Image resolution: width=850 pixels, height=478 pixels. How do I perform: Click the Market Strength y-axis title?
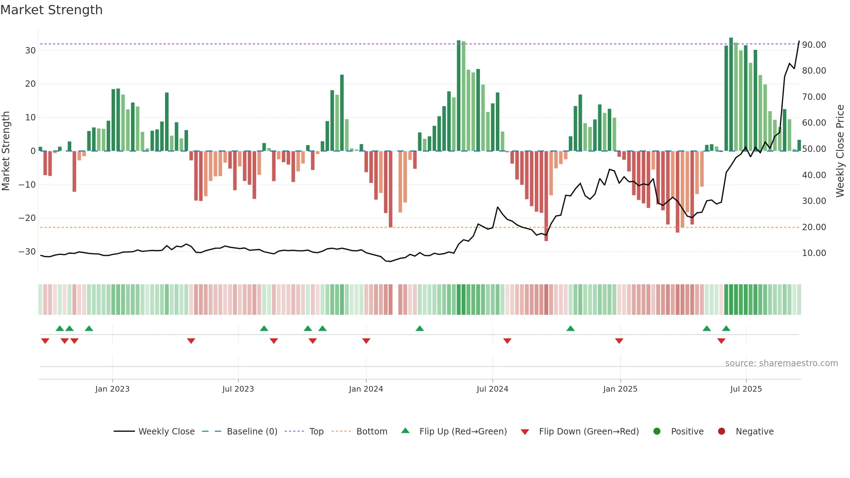(x=6, y=151)
